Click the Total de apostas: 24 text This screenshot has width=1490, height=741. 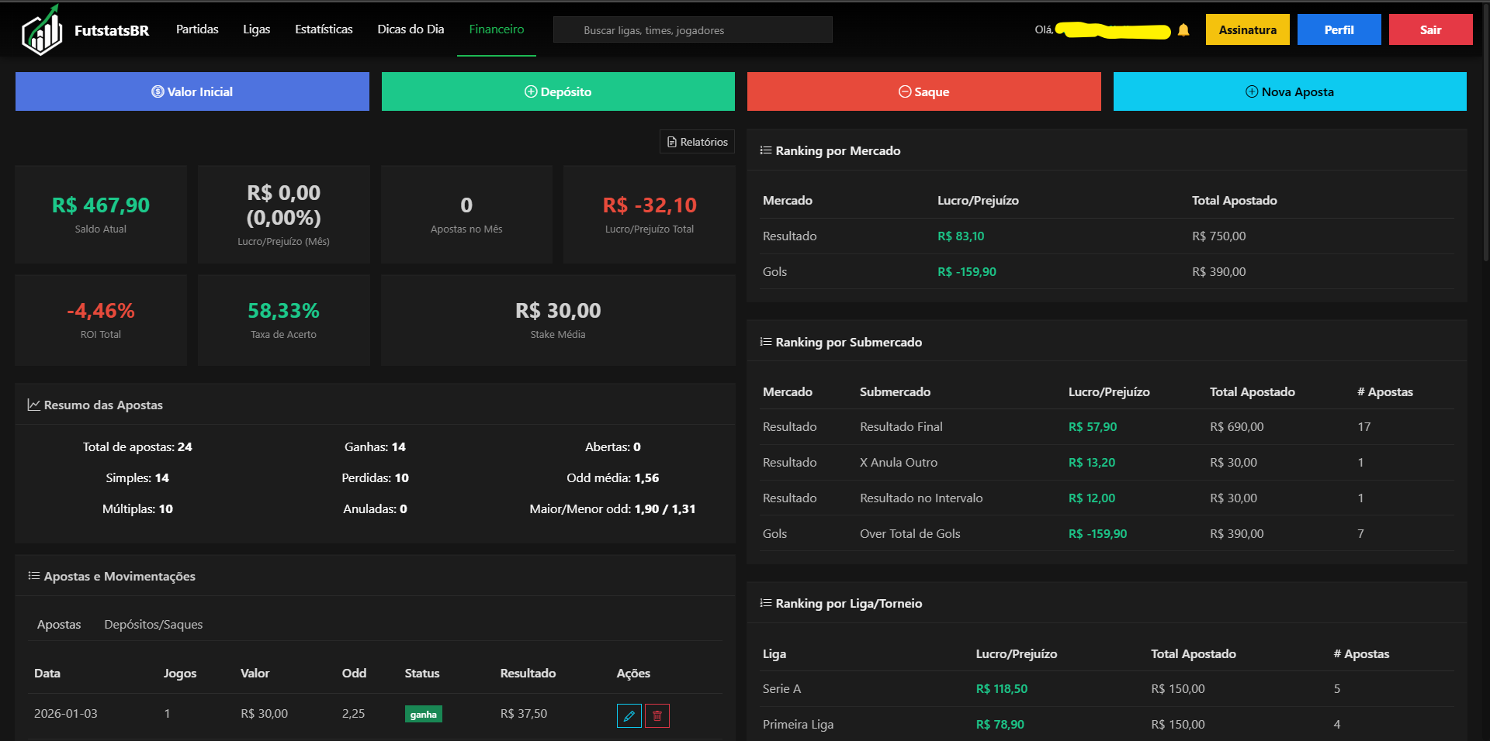pos(137,447)
